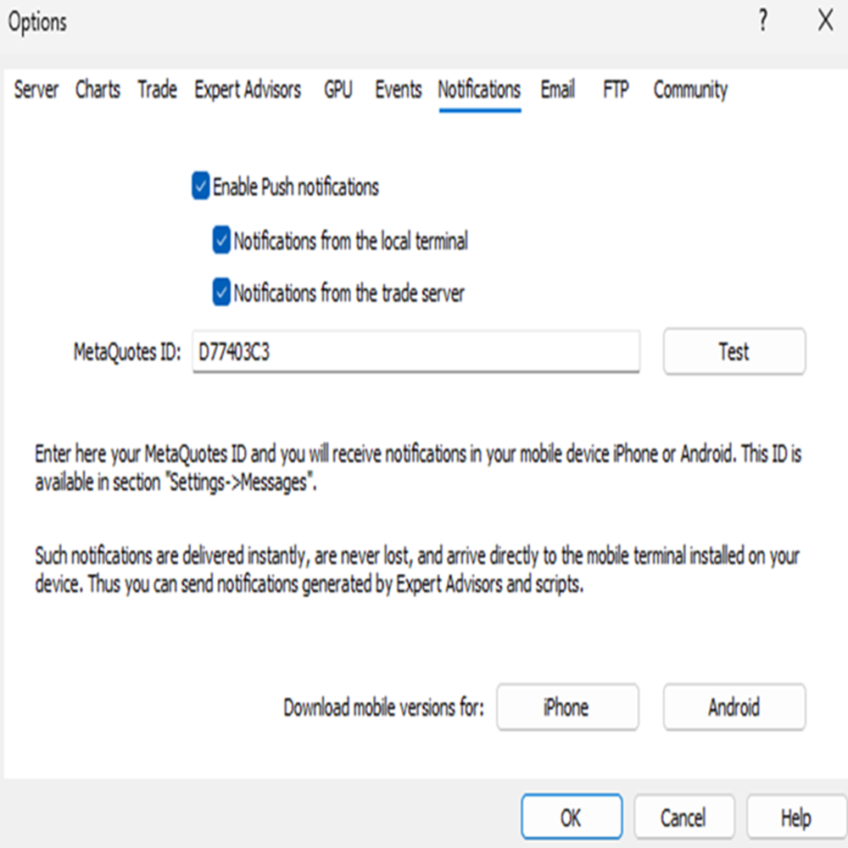Click the "Download mobile versions for:" label
Image resolution: width=848 pixels, height=848 pixels.
pyautogui.click(x=383, y=707)
